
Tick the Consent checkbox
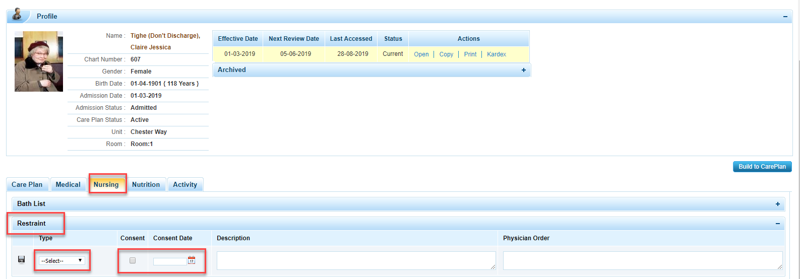pyautogui.click(x=133, y=260)
